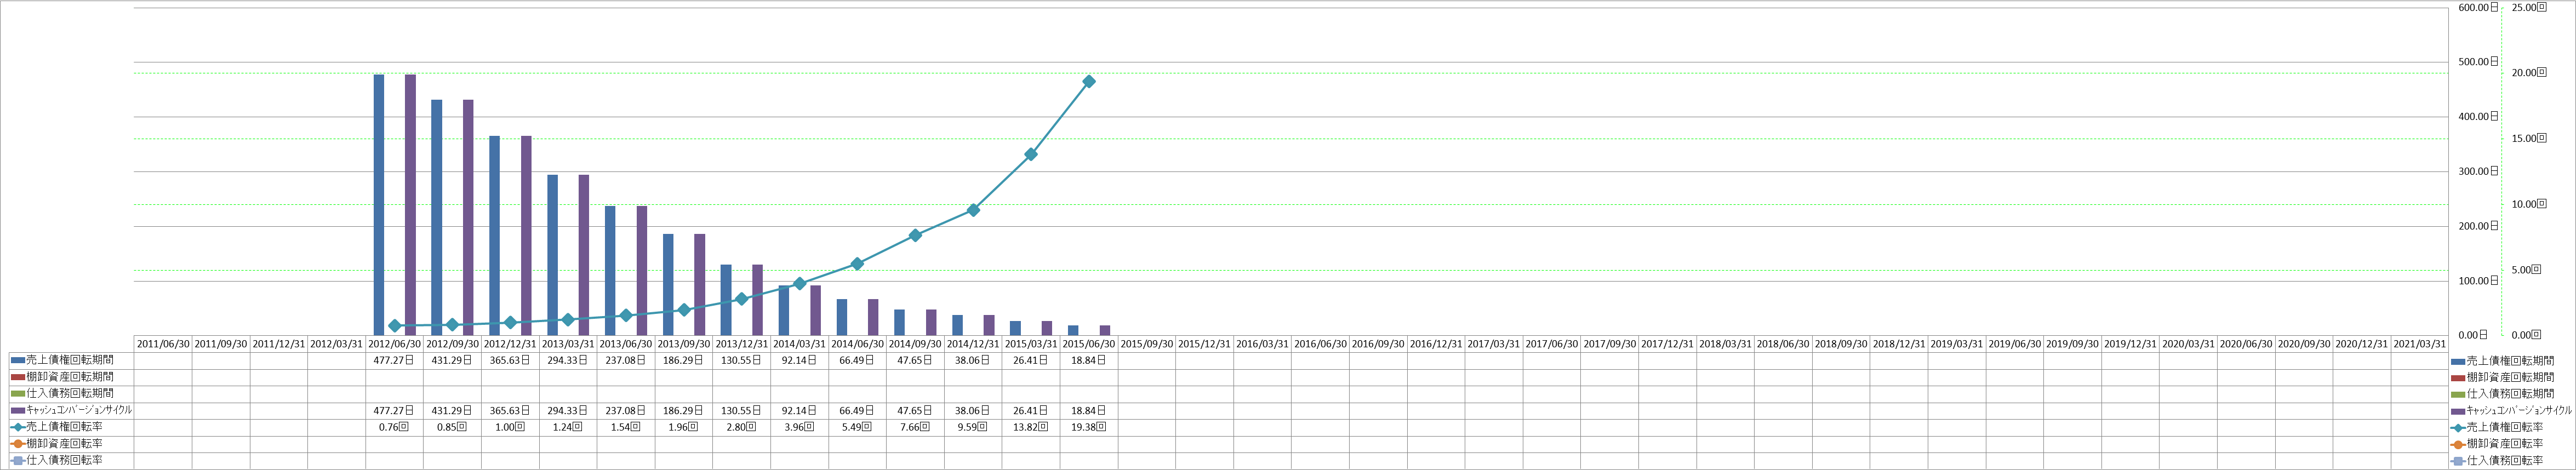Select the purple bar for 2012/09/30
Image resolution: width=2576 pixels, height=470 pixels.
(x=468, y=217)
